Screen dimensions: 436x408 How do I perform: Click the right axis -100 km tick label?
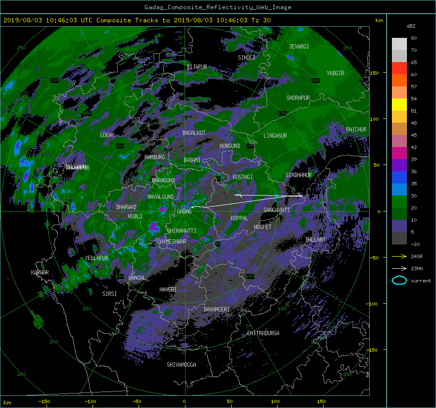tap(373, 304)
